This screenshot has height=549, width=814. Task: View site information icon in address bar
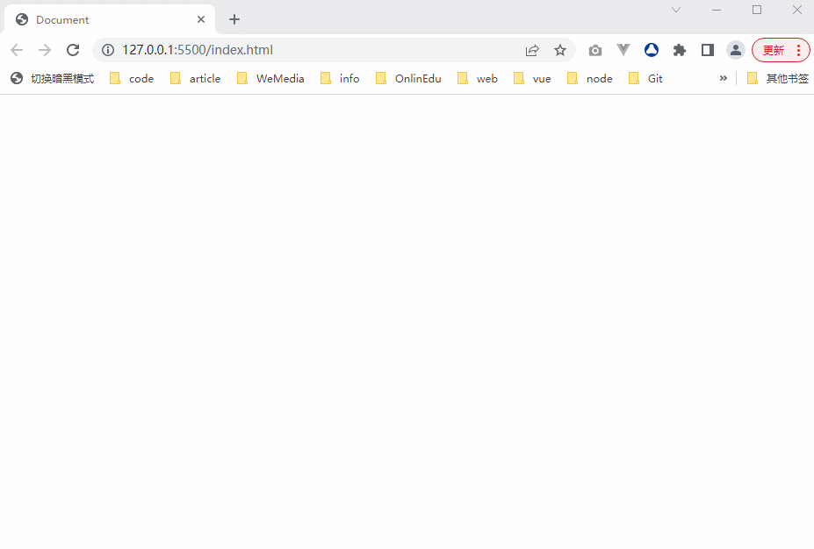click(108, 50)
